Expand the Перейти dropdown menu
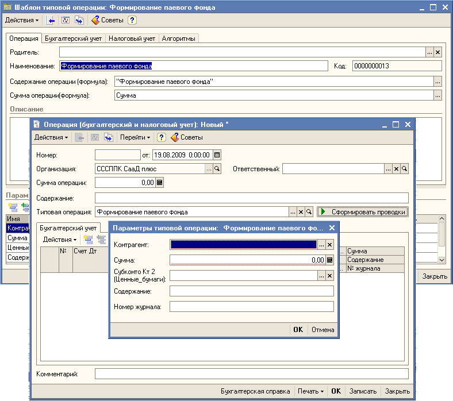Image resolution: width=453 pixels, height=401 pixels. 135,138
